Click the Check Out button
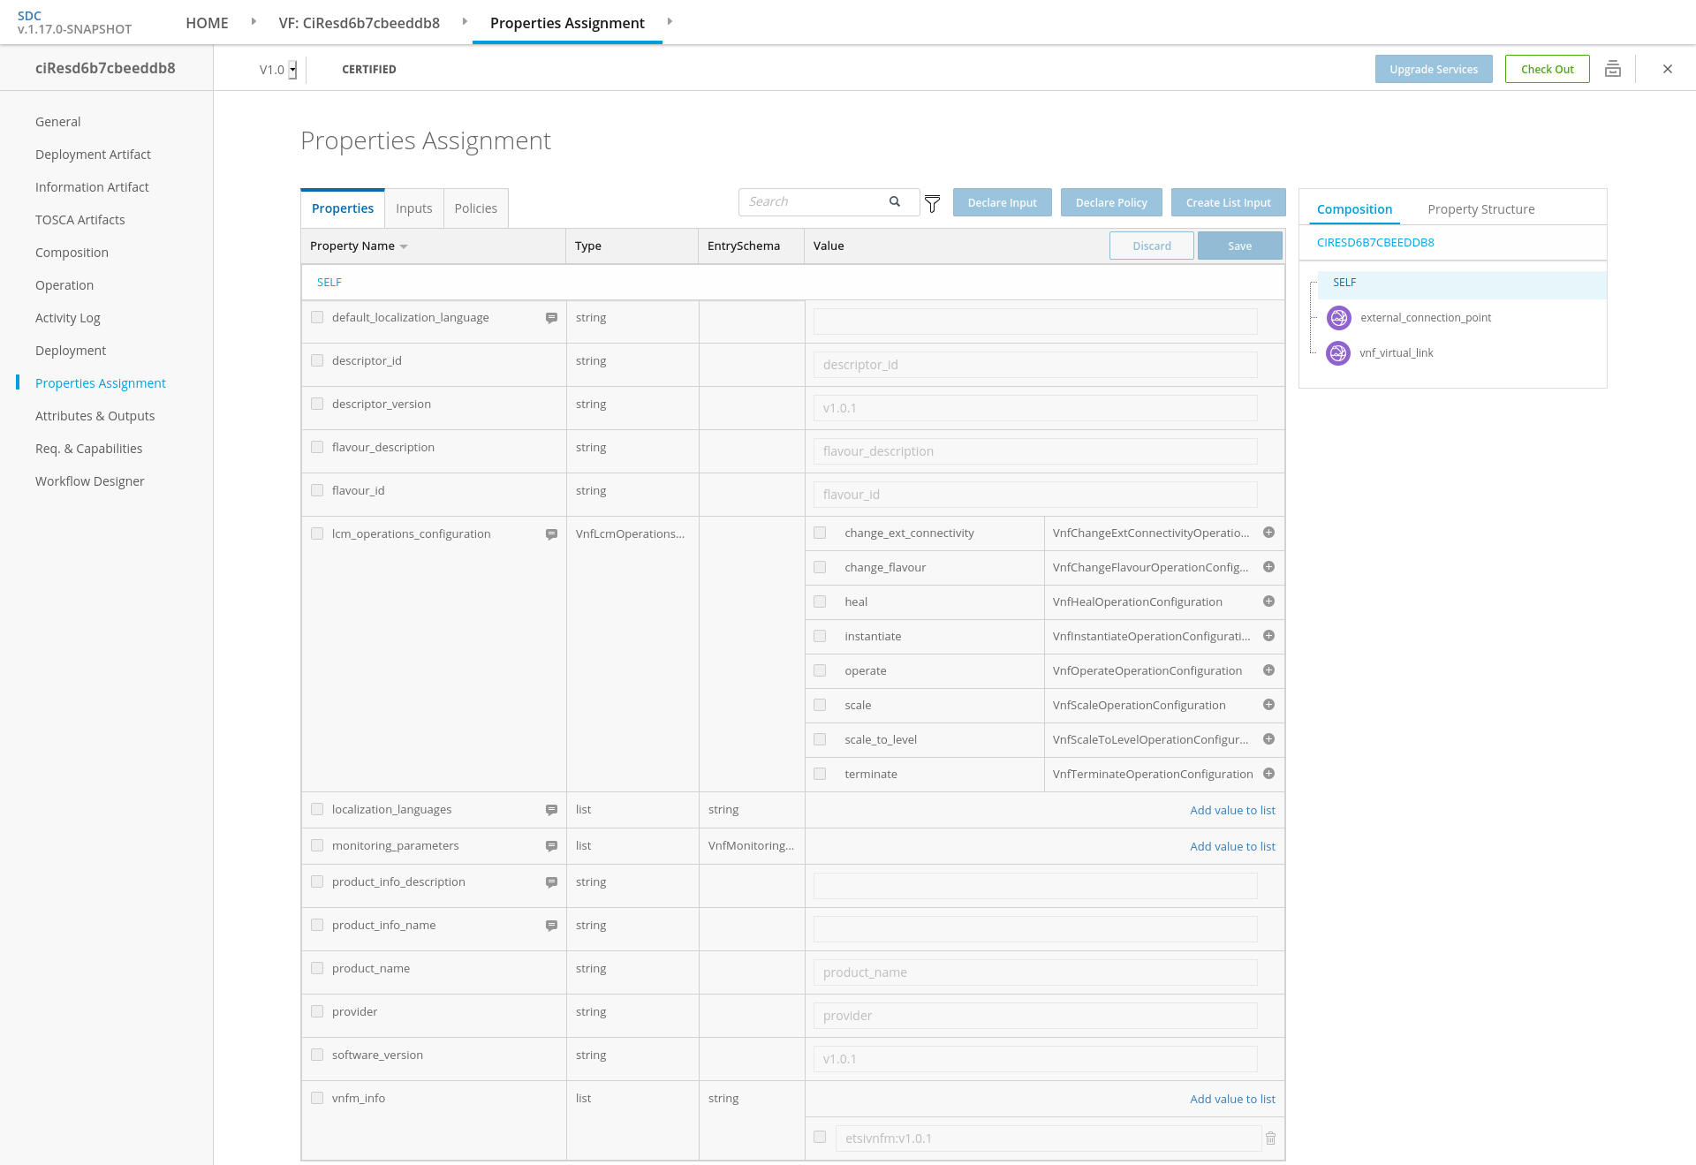 1547,69
